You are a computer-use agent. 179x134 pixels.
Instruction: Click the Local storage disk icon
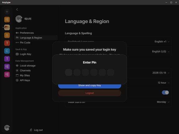point(17,66)
